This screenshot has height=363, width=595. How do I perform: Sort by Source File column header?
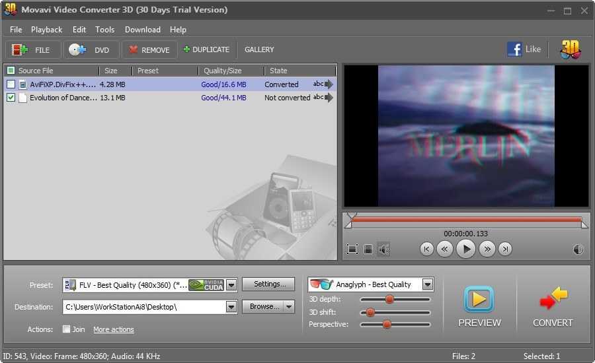pos(52,71)
